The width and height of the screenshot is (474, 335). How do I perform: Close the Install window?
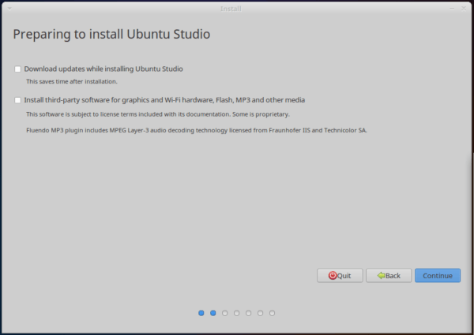tap(464, 9)
